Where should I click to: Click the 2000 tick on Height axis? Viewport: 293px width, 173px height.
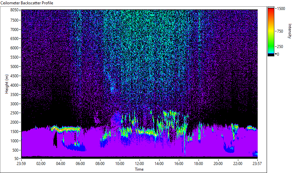14,122
